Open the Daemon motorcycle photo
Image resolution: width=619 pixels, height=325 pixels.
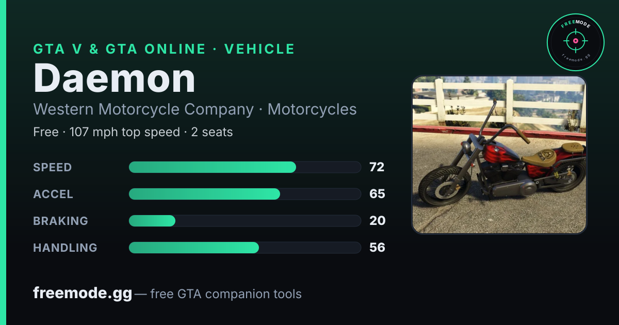tap(499, 155)
